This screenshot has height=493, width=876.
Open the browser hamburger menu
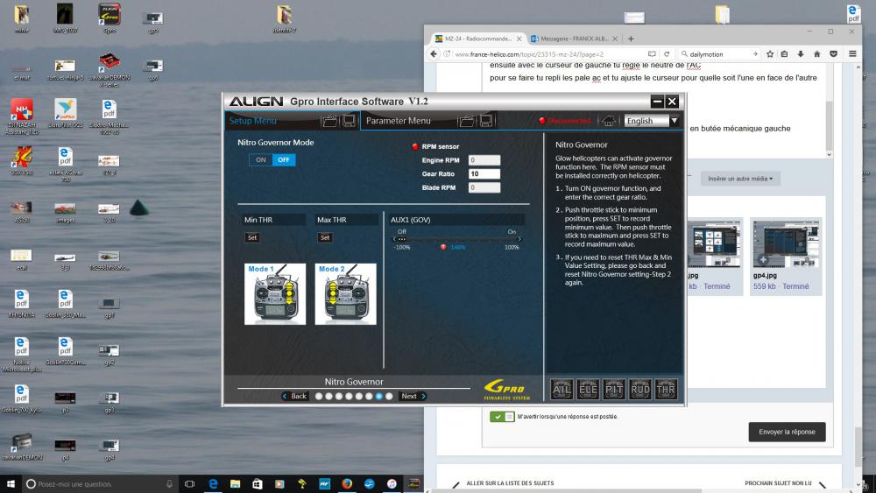(852, 54)
